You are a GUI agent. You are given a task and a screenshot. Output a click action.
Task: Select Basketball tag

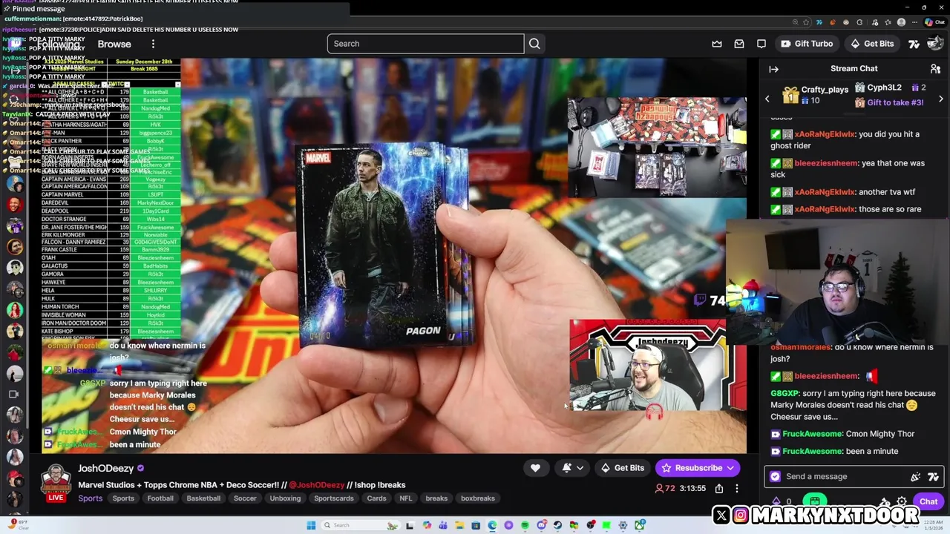(x=203, y=498)
